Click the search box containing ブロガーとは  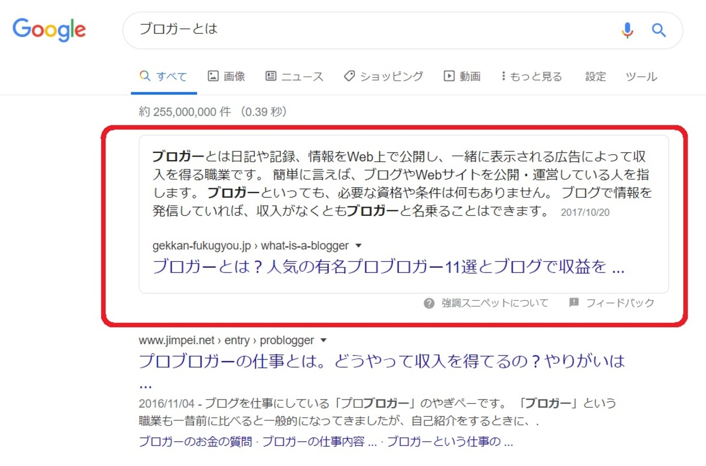coord(402,30)
